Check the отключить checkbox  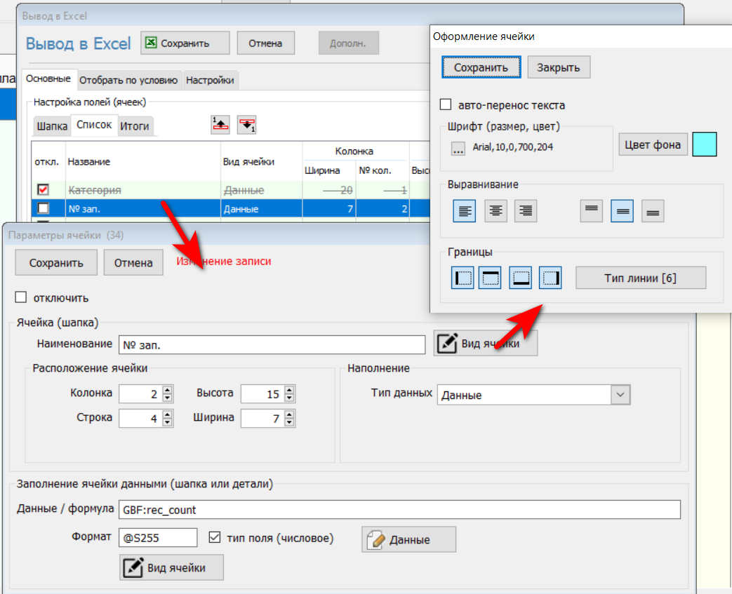tap(21, 298)
